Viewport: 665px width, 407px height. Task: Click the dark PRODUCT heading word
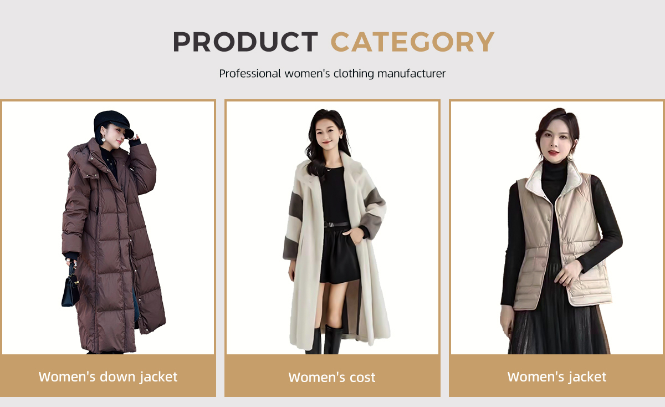click(245, 42)
